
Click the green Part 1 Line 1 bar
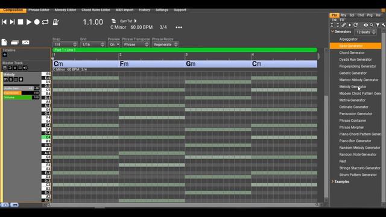tap(185, 50)
